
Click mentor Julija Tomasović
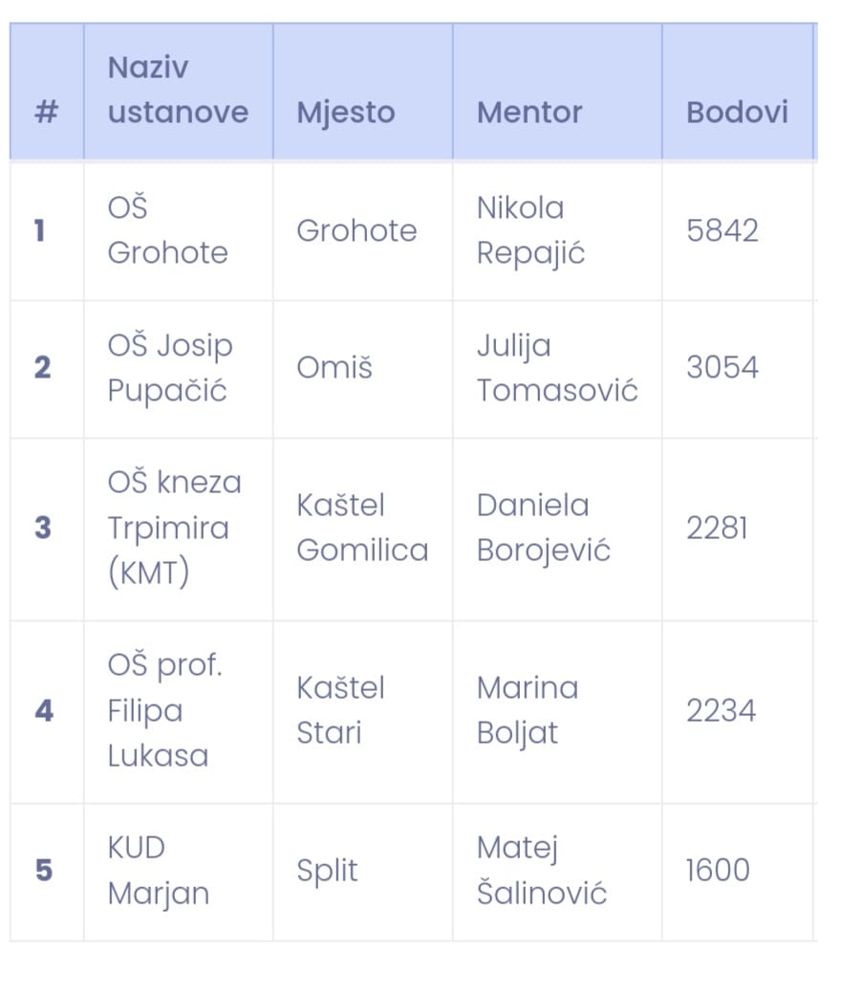[x=557, y=367]
